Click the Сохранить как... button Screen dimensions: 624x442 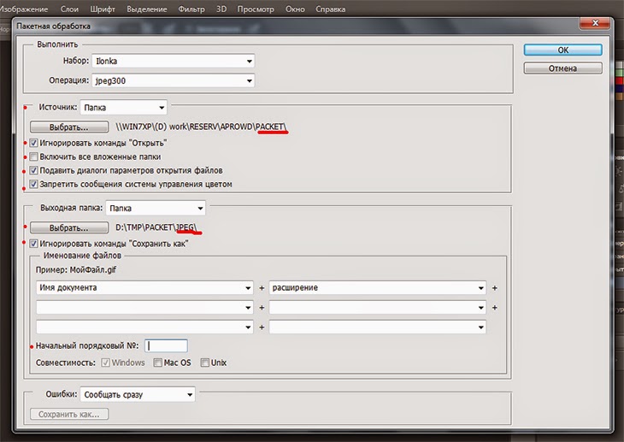pos(69,414)
